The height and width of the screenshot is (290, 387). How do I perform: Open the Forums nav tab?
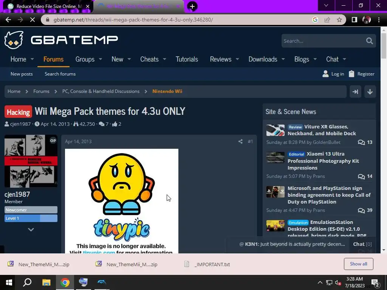[53, 59]
